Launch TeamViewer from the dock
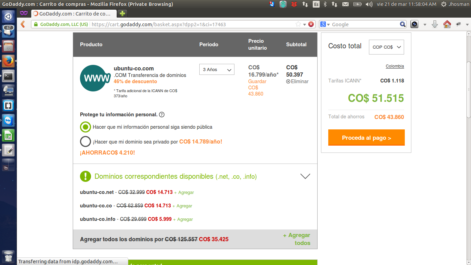Screen dimensions: 471x265 pos(8,120)
